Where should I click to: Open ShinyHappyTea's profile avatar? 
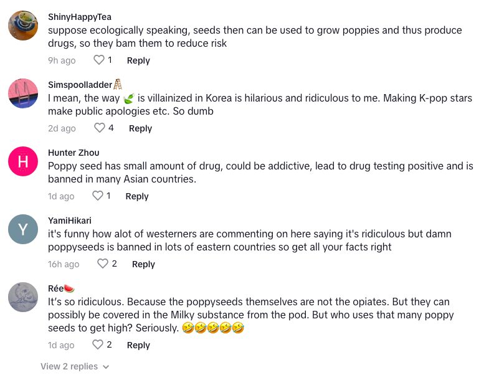[23, 26]
